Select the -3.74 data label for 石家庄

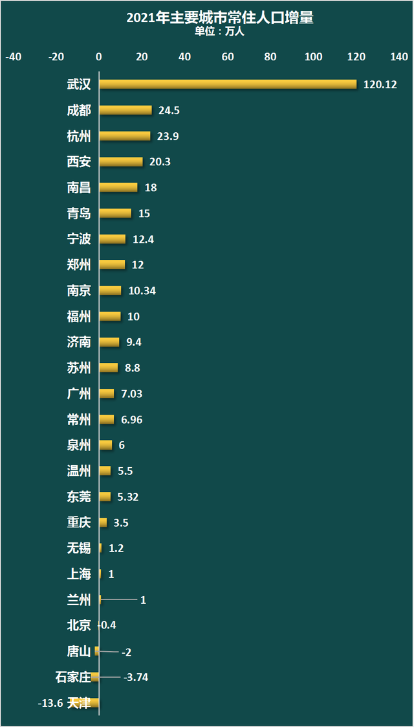(136, 678)
